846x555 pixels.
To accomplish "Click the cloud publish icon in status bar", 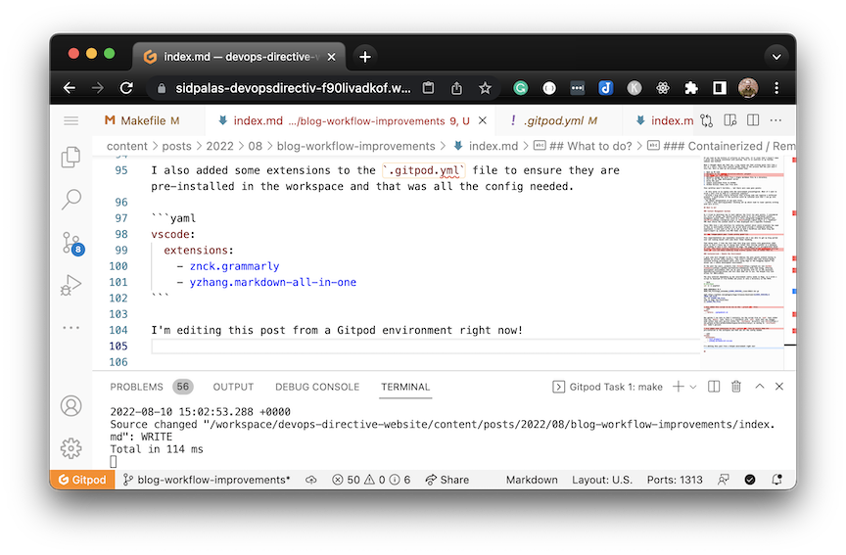I will point(311,480).
